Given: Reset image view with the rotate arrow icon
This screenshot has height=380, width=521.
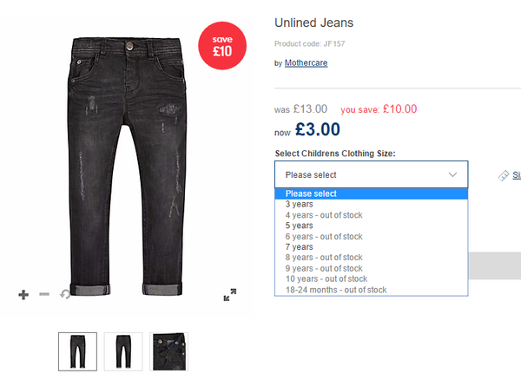Looking at the screenshot, I should (65, 294).
